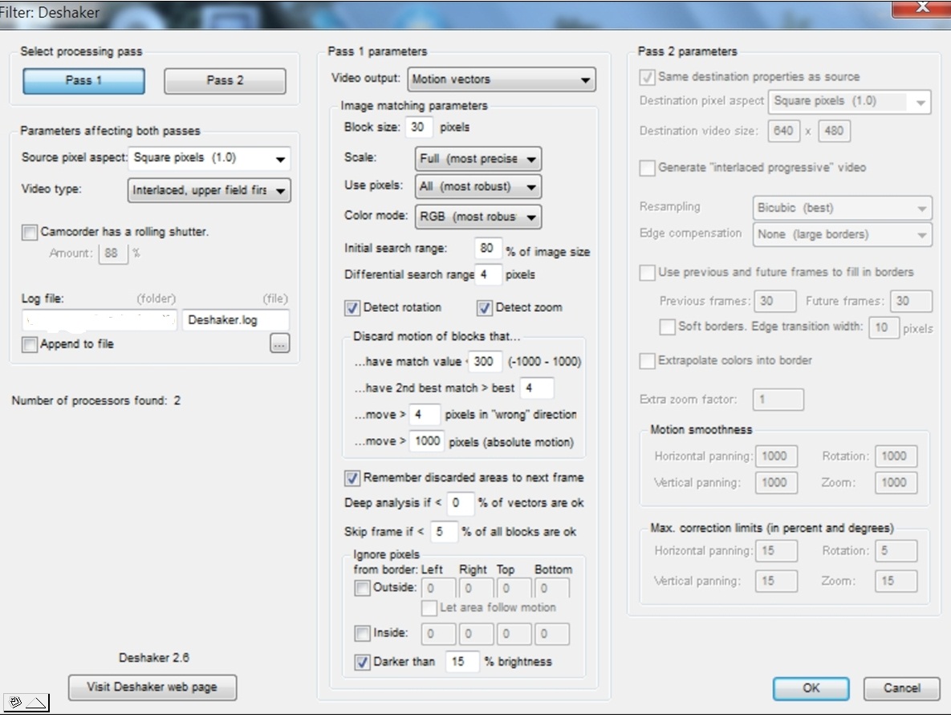Screen dimensions: 951x718
Task: Browse for log file with ellipsis button
Action: [x=279, y=344]
